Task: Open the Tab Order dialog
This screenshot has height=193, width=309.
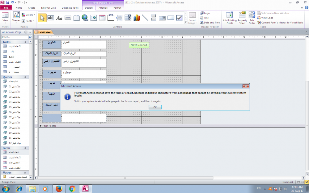Action: 252,18
